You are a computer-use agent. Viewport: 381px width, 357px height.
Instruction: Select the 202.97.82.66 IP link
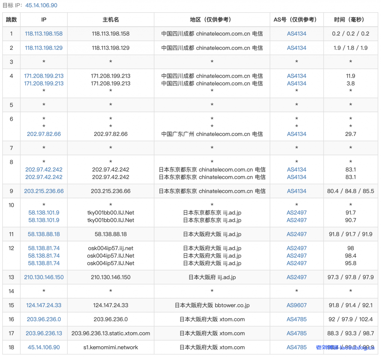click(44, 134)
